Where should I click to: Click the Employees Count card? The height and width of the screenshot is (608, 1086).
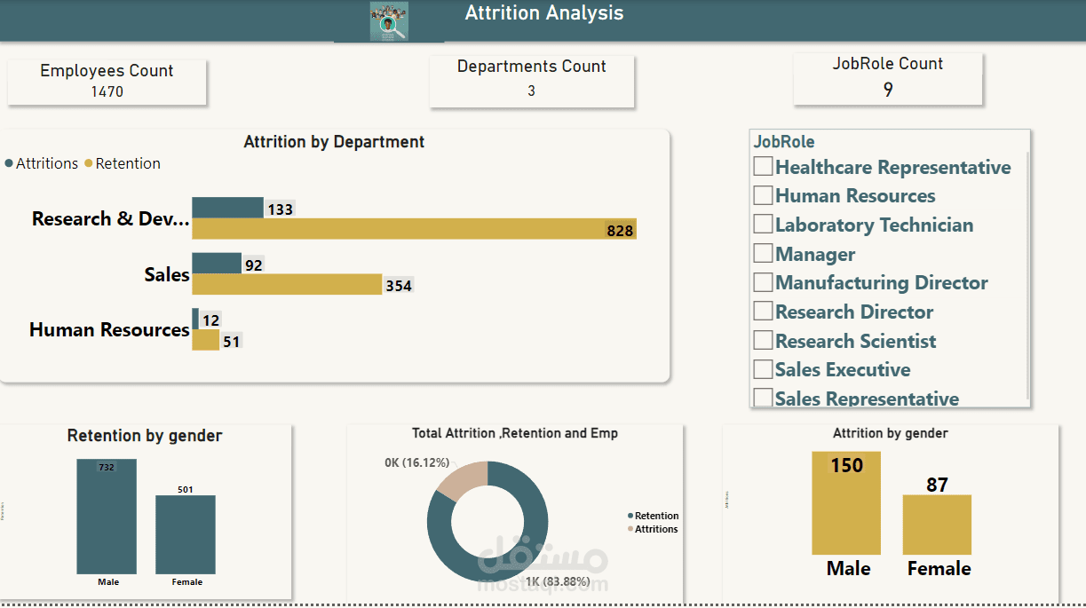coord(107,81)
